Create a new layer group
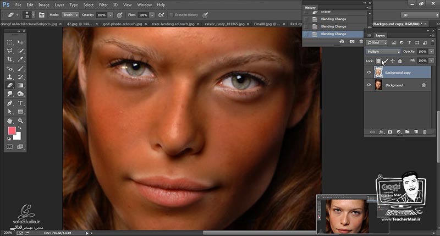Image resolution: width=440 pixels, height=236 pixels. (x=407, y=132)
